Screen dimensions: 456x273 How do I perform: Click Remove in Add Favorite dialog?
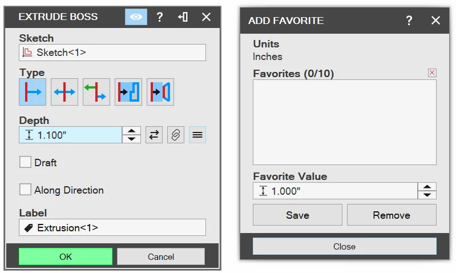pyautogui.click(x=392, y=215)
